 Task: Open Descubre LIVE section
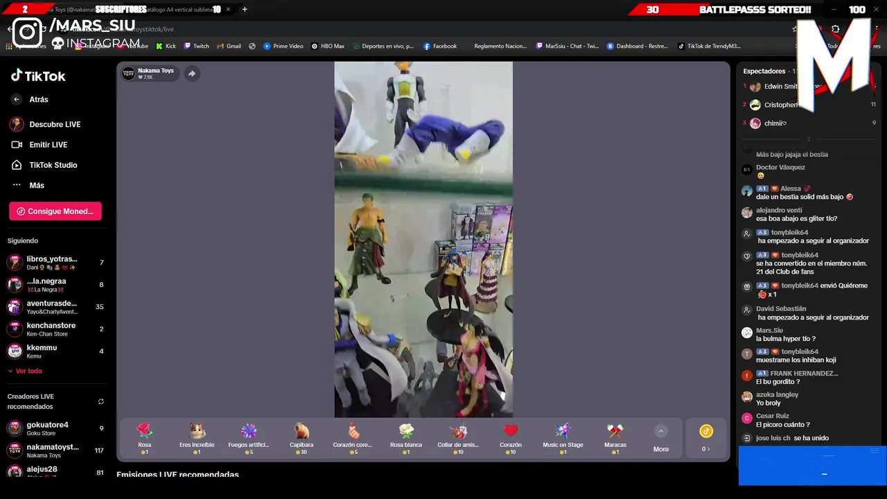tap(55, 124)
